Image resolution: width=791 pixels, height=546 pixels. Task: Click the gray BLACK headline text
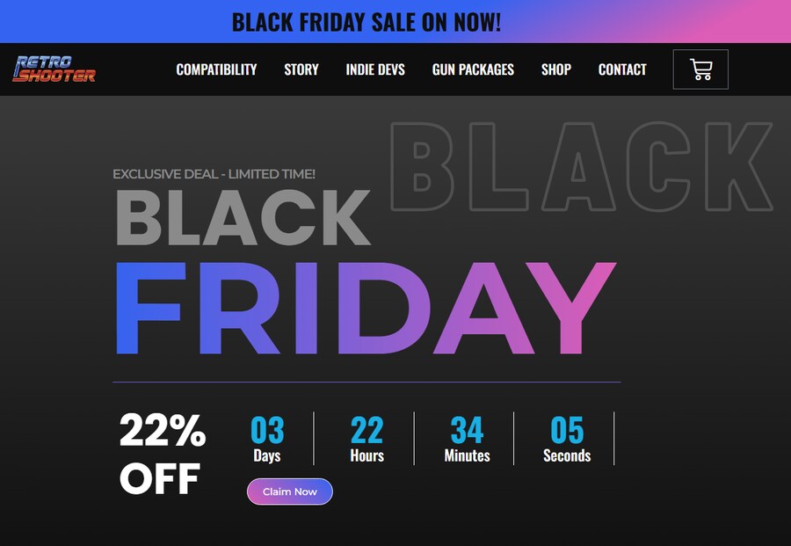tap(243, 218)
